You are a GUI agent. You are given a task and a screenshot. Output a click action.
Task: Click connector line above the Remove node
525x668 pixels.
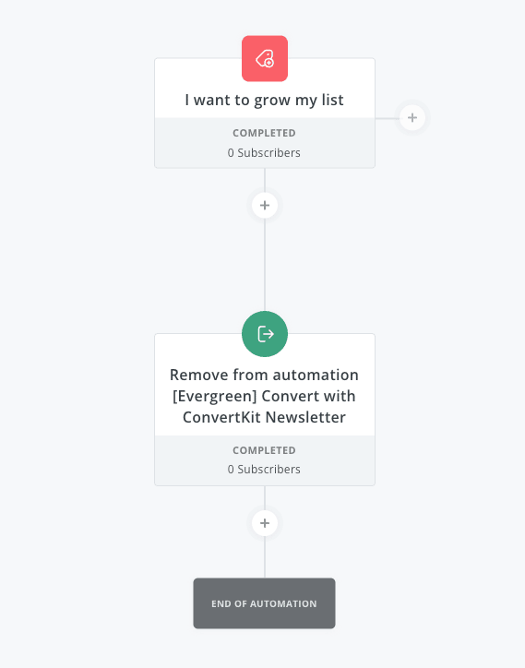coord(265,265)
